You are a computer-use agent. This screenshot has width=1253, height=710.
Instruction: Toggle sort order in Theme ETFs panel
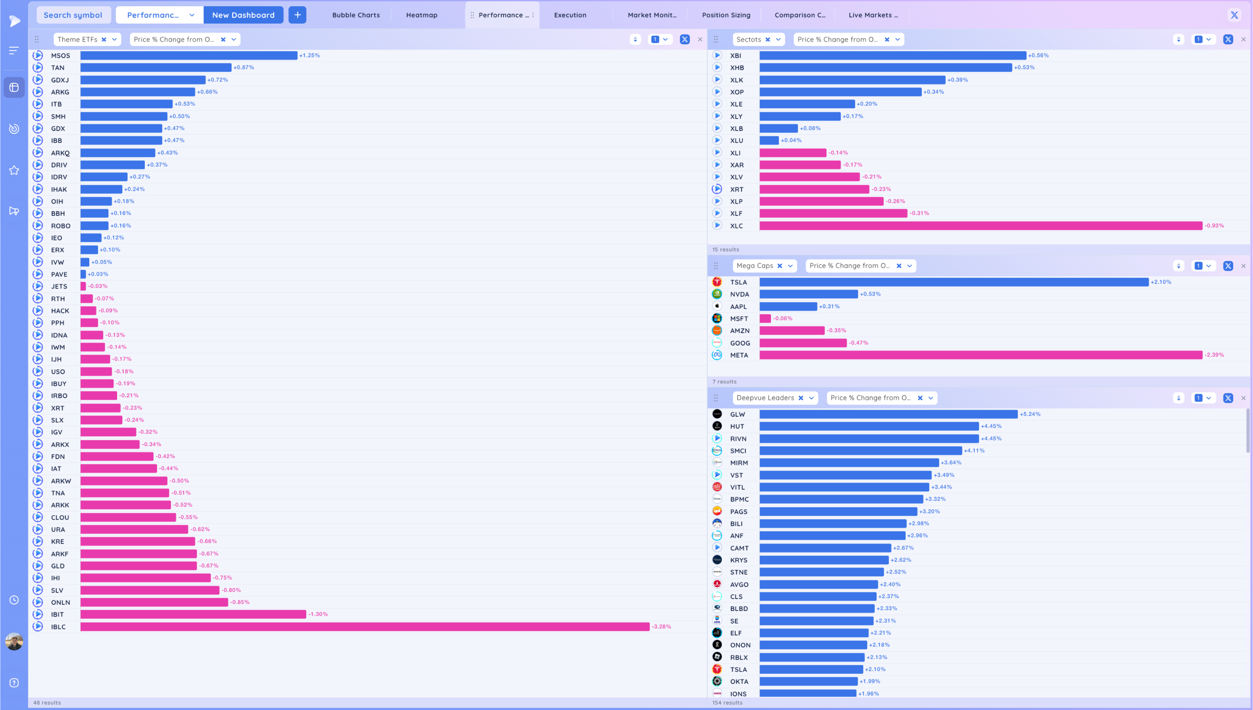coord(635,39)
